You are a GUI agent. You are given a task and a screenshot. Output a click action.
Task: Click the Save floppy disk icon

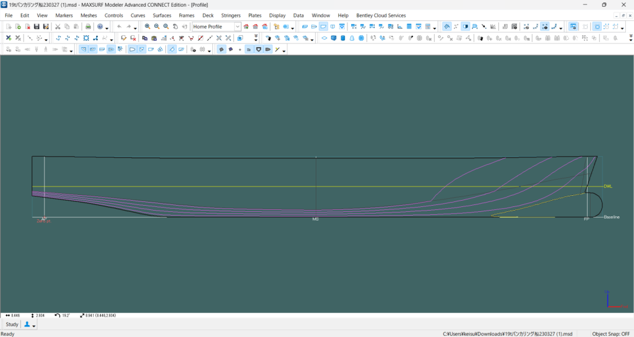37,27
